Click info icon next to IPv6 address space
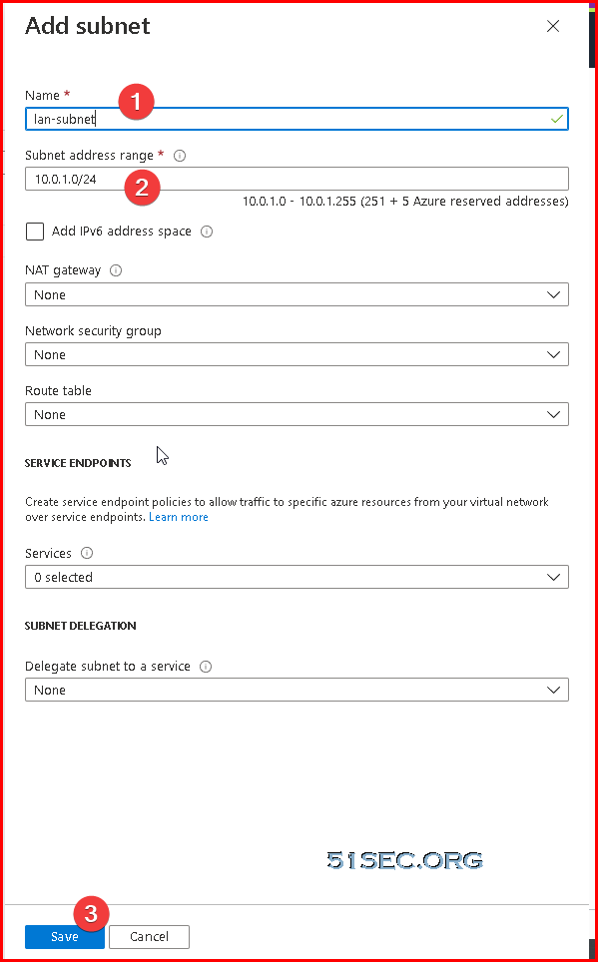Image resolution: width=598 pixels, height=962 pixels. pyautogui.click(x=207, y=232)
